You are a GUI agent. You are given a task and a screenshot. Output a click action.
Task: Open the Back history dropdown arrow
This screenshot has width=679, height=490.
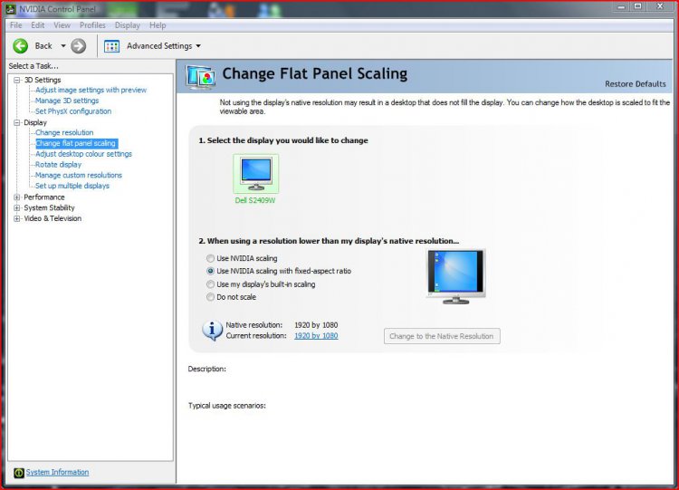63,46
